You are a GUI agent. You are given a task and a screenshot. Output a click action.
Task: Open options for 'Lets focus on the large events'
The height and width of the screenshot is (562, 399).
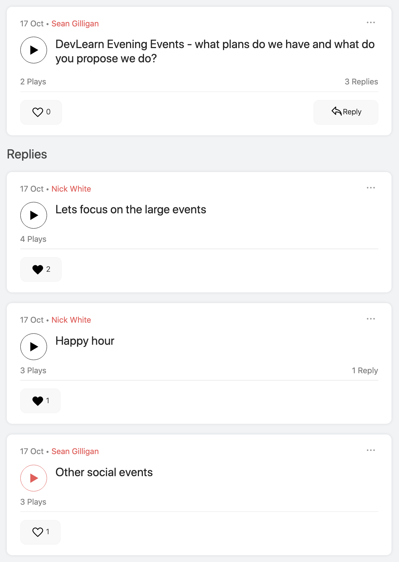click(x=371, y=188)
